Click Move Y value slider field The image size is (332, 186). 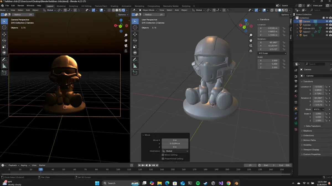point(175,144)
